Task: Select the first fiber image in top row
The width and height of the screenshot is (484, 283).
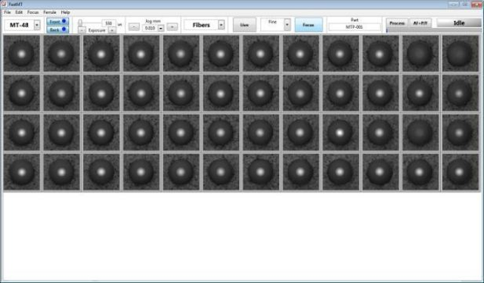Action: (22, 54)
